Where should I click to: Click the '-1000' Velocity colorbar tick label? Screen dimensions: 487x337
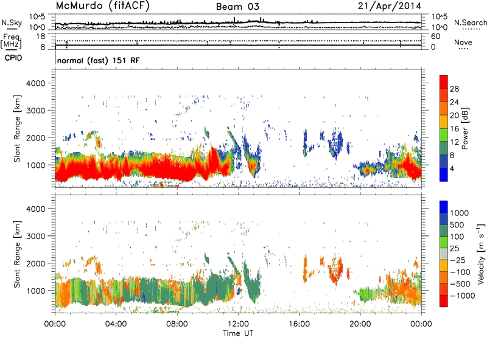click(463, 296)
